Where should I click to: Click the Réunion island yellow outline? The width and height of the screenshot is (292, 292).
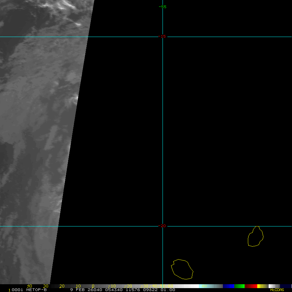(x=182, y=269)
